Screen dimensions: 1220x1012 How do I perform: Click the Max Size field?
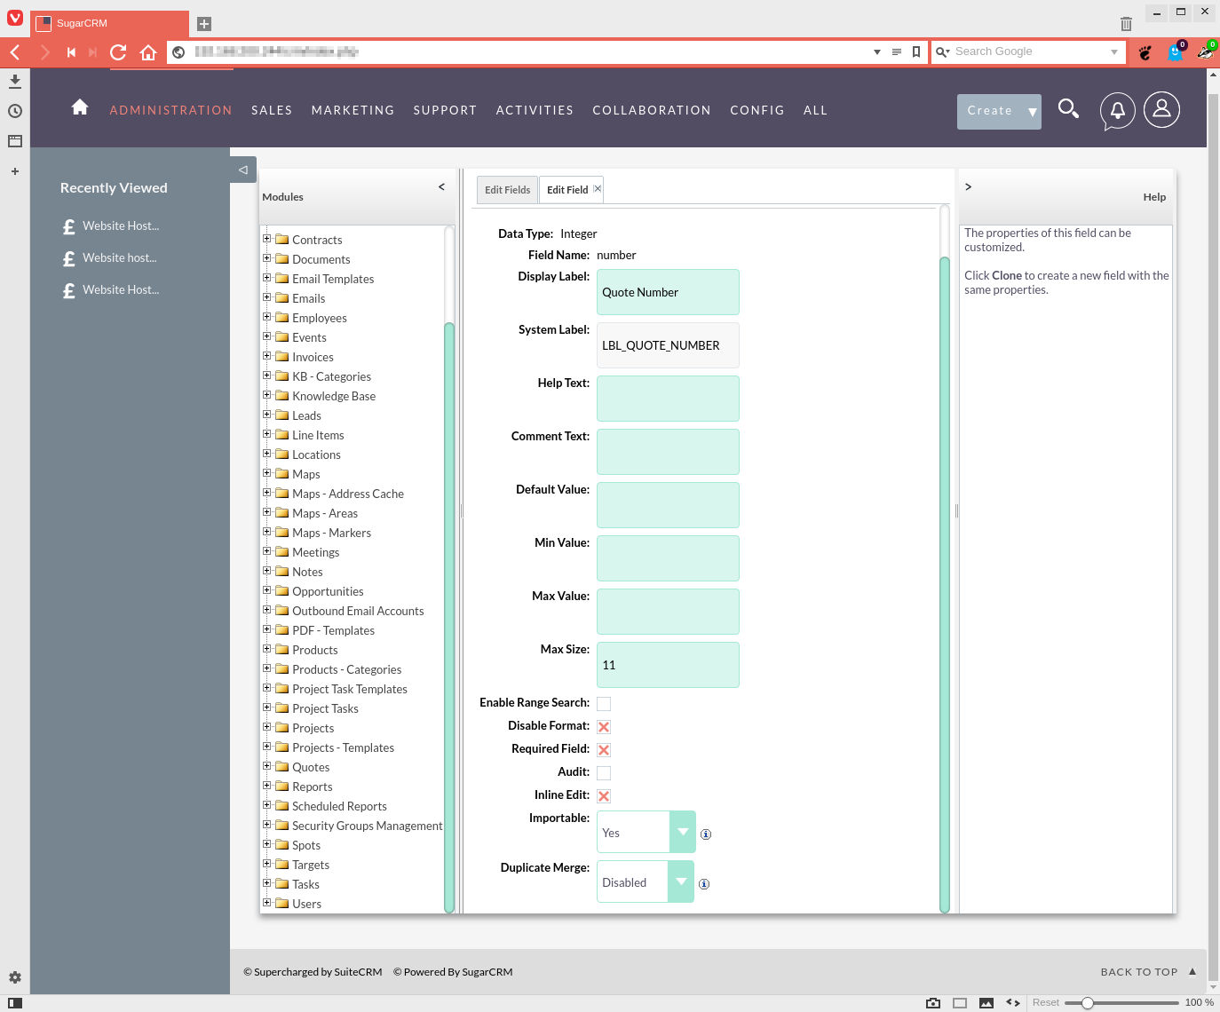[668, 665]
